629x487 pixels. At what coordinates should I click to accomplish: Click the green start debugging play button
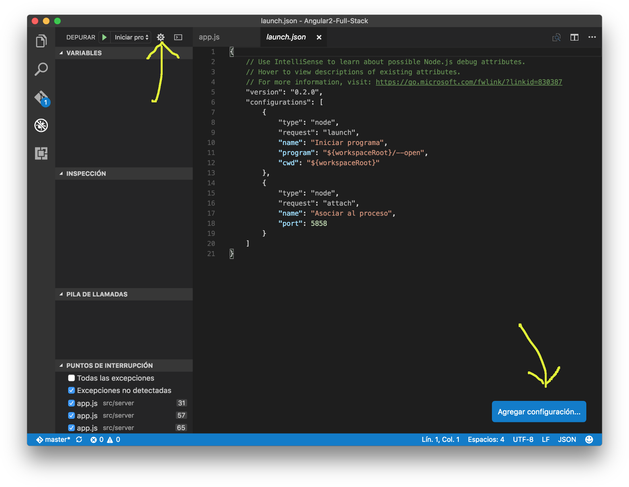(x=104, y=37)
